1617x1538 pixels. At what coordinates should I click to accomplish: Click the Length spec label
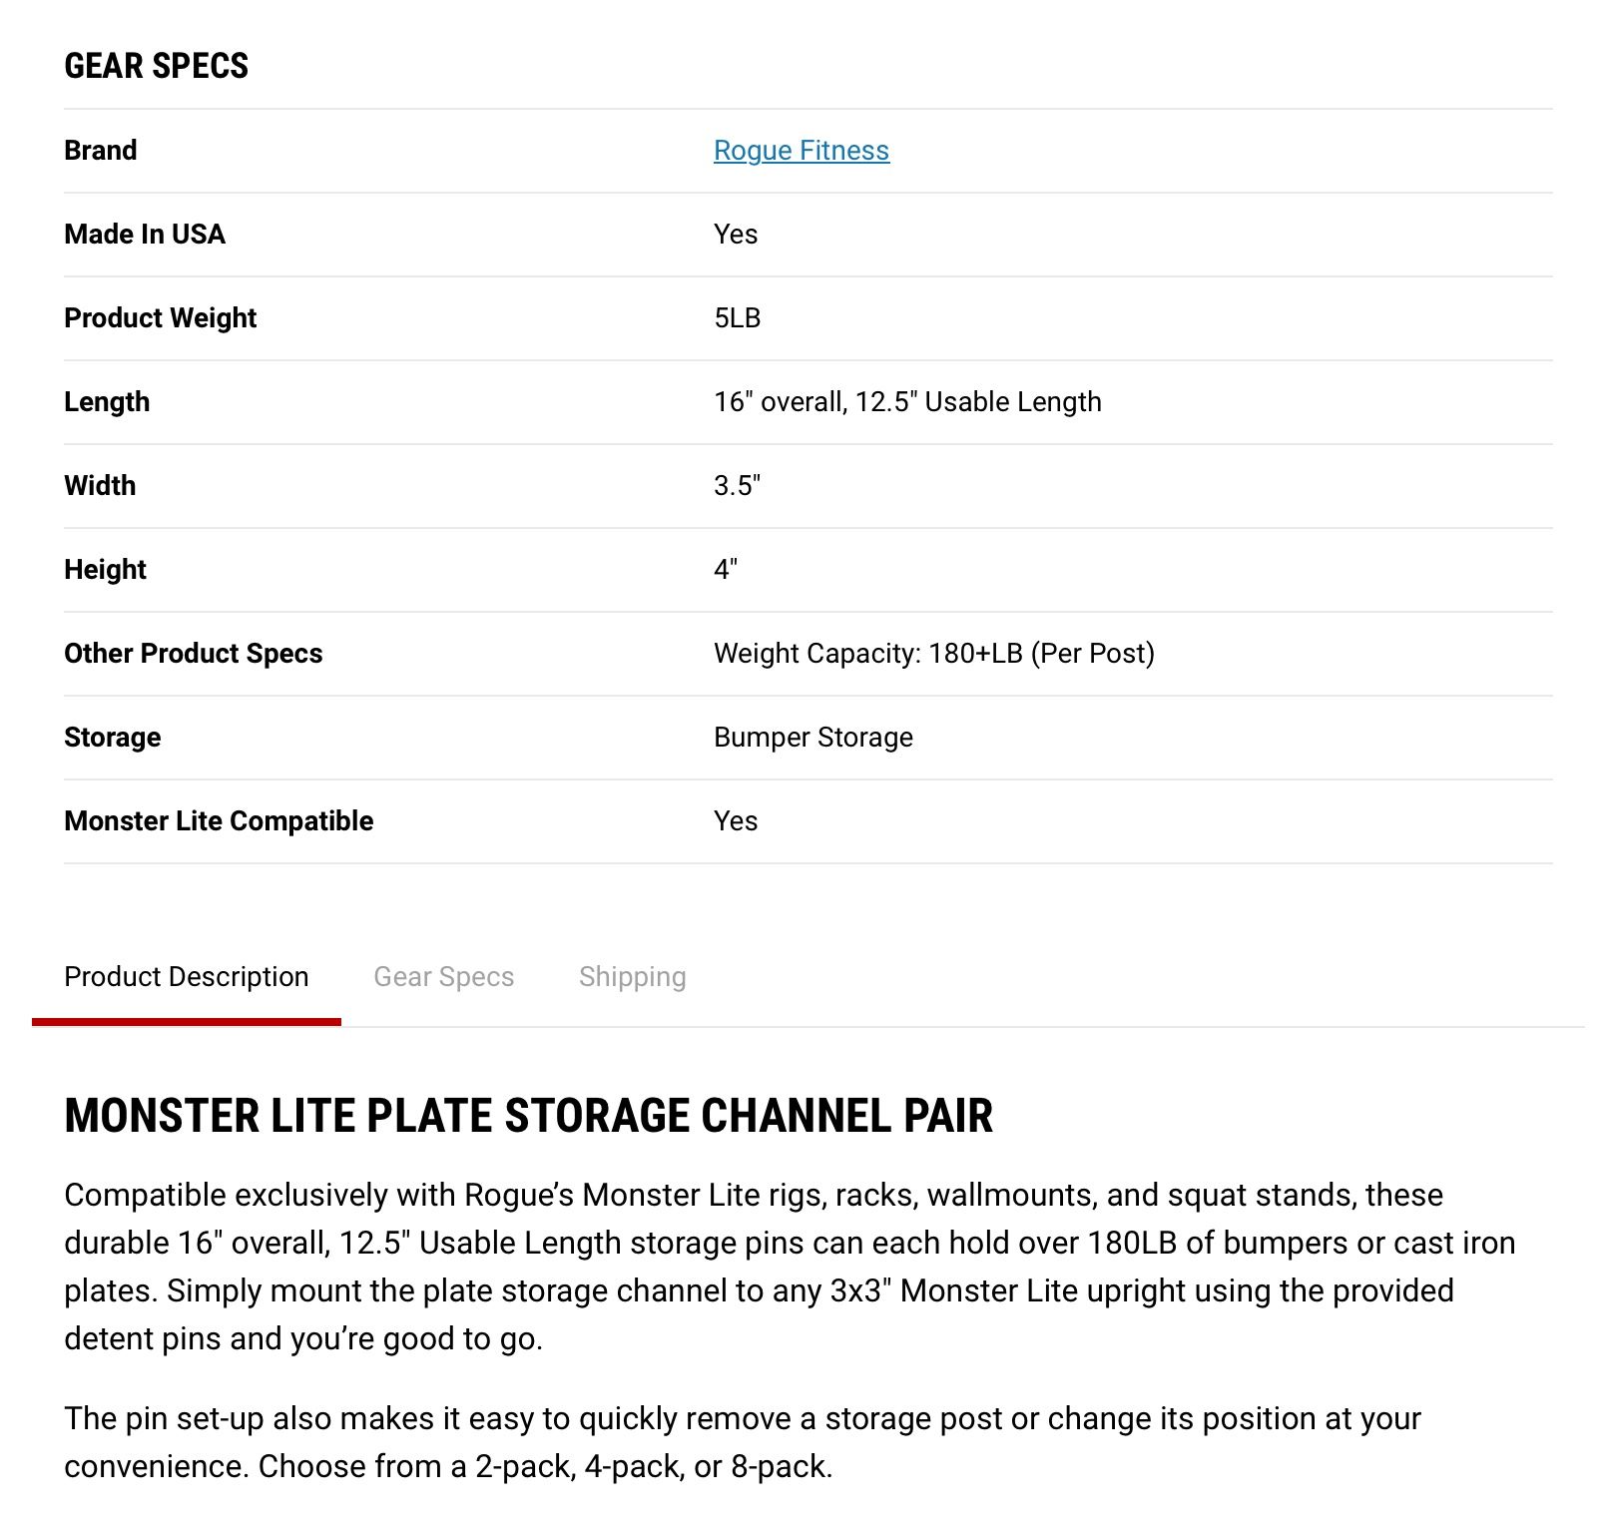point(107,402)
